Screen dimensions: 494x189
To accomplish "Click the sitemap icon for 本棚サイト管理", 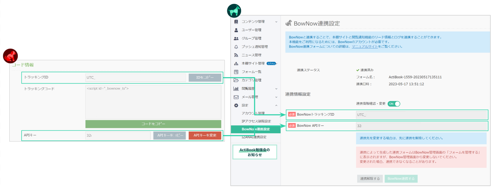I will 236,64.
